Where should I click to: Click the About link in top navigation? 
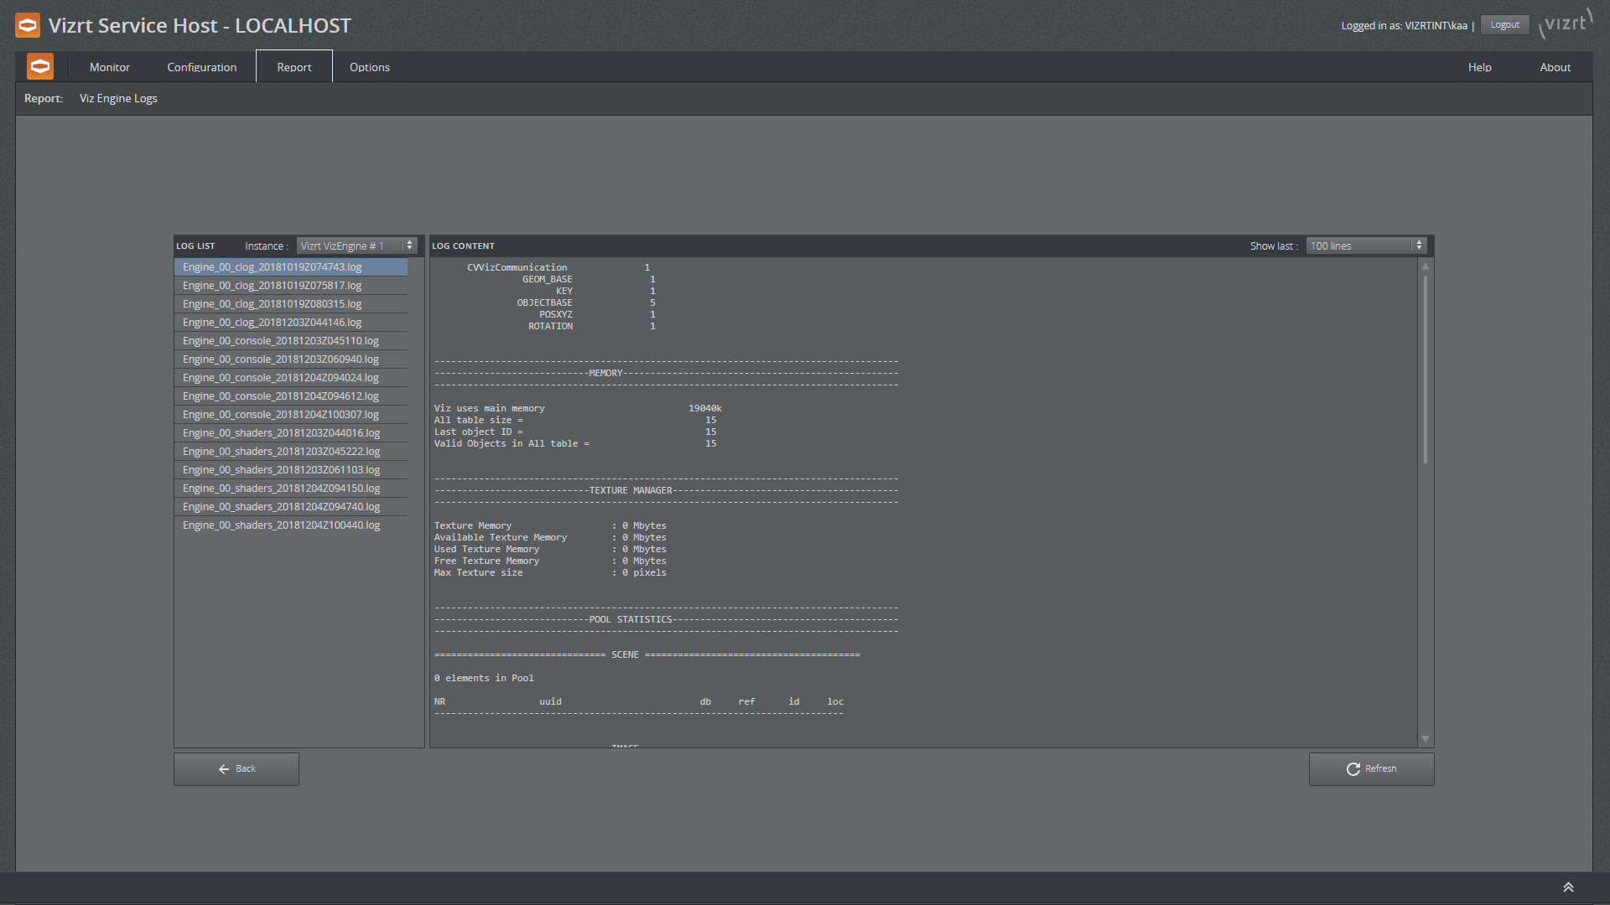click(1555, 65)
